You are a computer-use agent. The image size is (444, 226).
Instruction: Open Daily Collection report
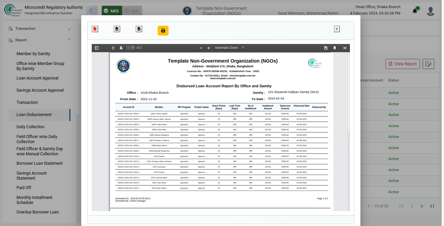point(30,127)
